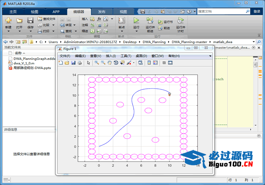Screen dimensions: 265x185
Task: Open the Figure 编辑(E) menu
Action: point(80,56)
